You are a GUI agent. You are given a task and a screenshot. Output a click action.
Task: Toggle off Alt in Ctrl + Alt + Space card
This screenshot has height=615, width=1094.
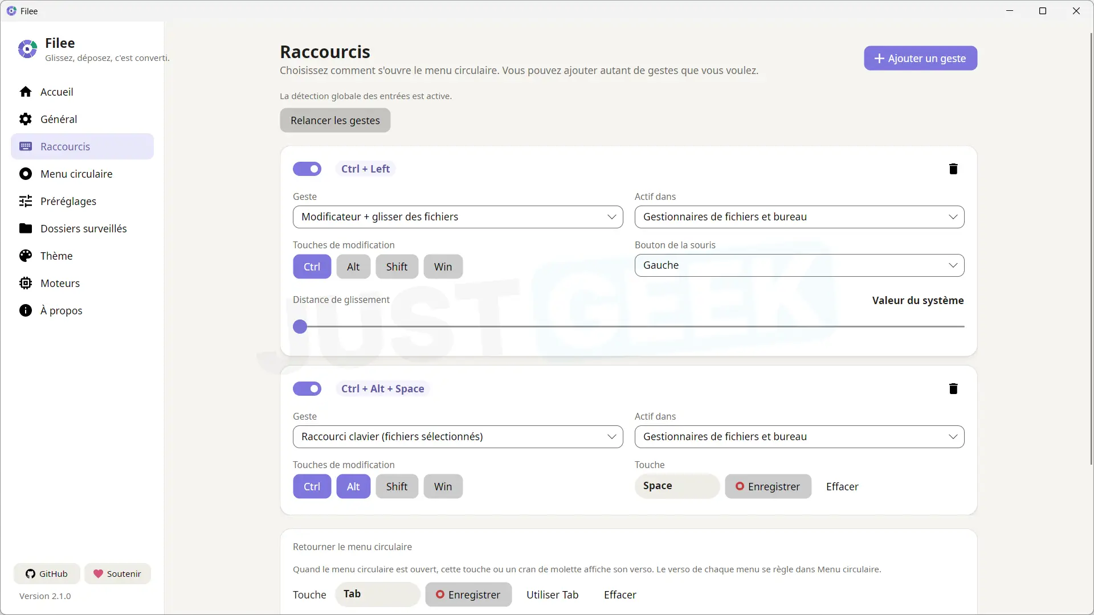[353, 486]
